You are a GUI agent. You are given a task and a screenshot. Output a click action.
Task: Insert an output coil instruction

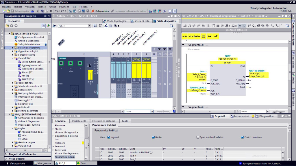197,36
